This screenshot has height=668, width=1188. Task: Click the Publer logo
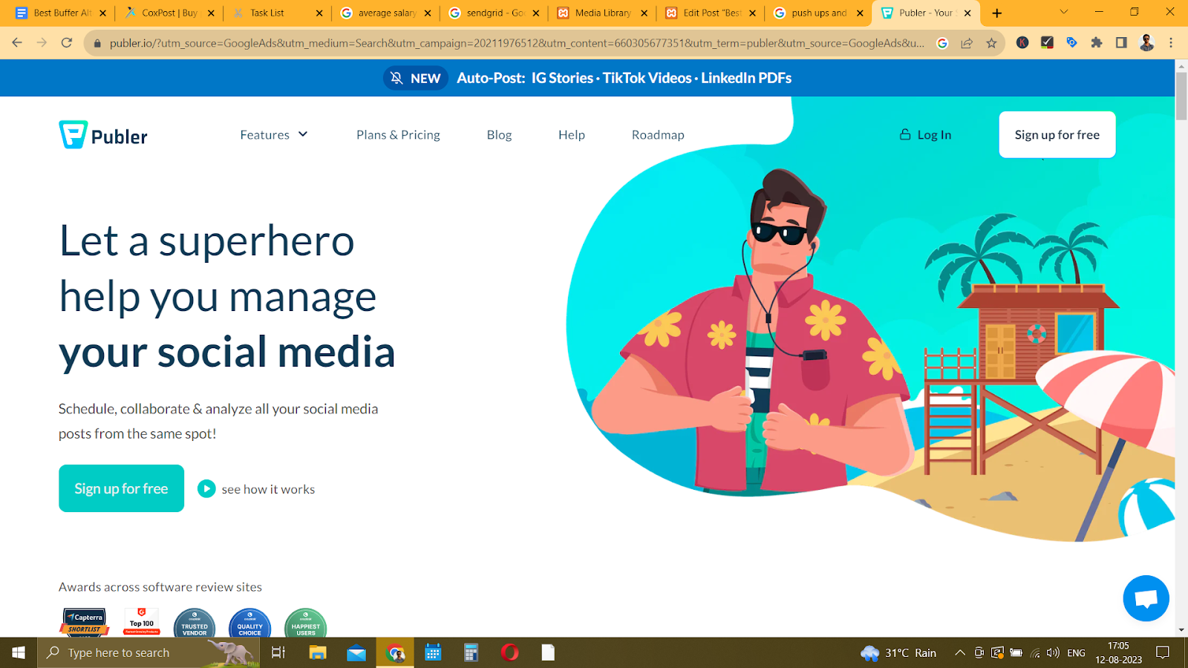tap(103, 135)
